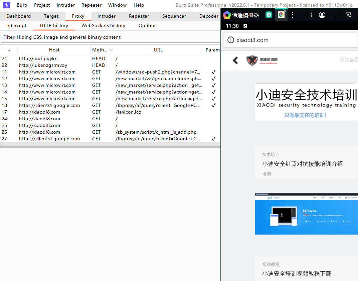This screenshot has width=358, height=281.
Task: Select request 27 to clients1.google.com
Action: click(110, 139)
